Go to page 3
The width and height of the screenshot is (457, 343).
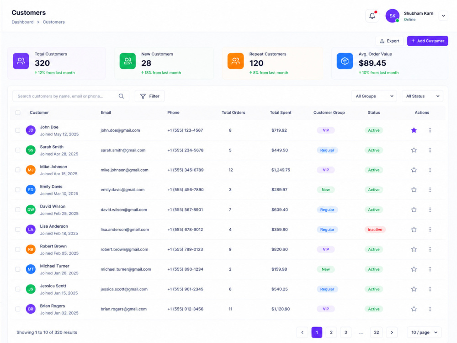pos(345,332)
